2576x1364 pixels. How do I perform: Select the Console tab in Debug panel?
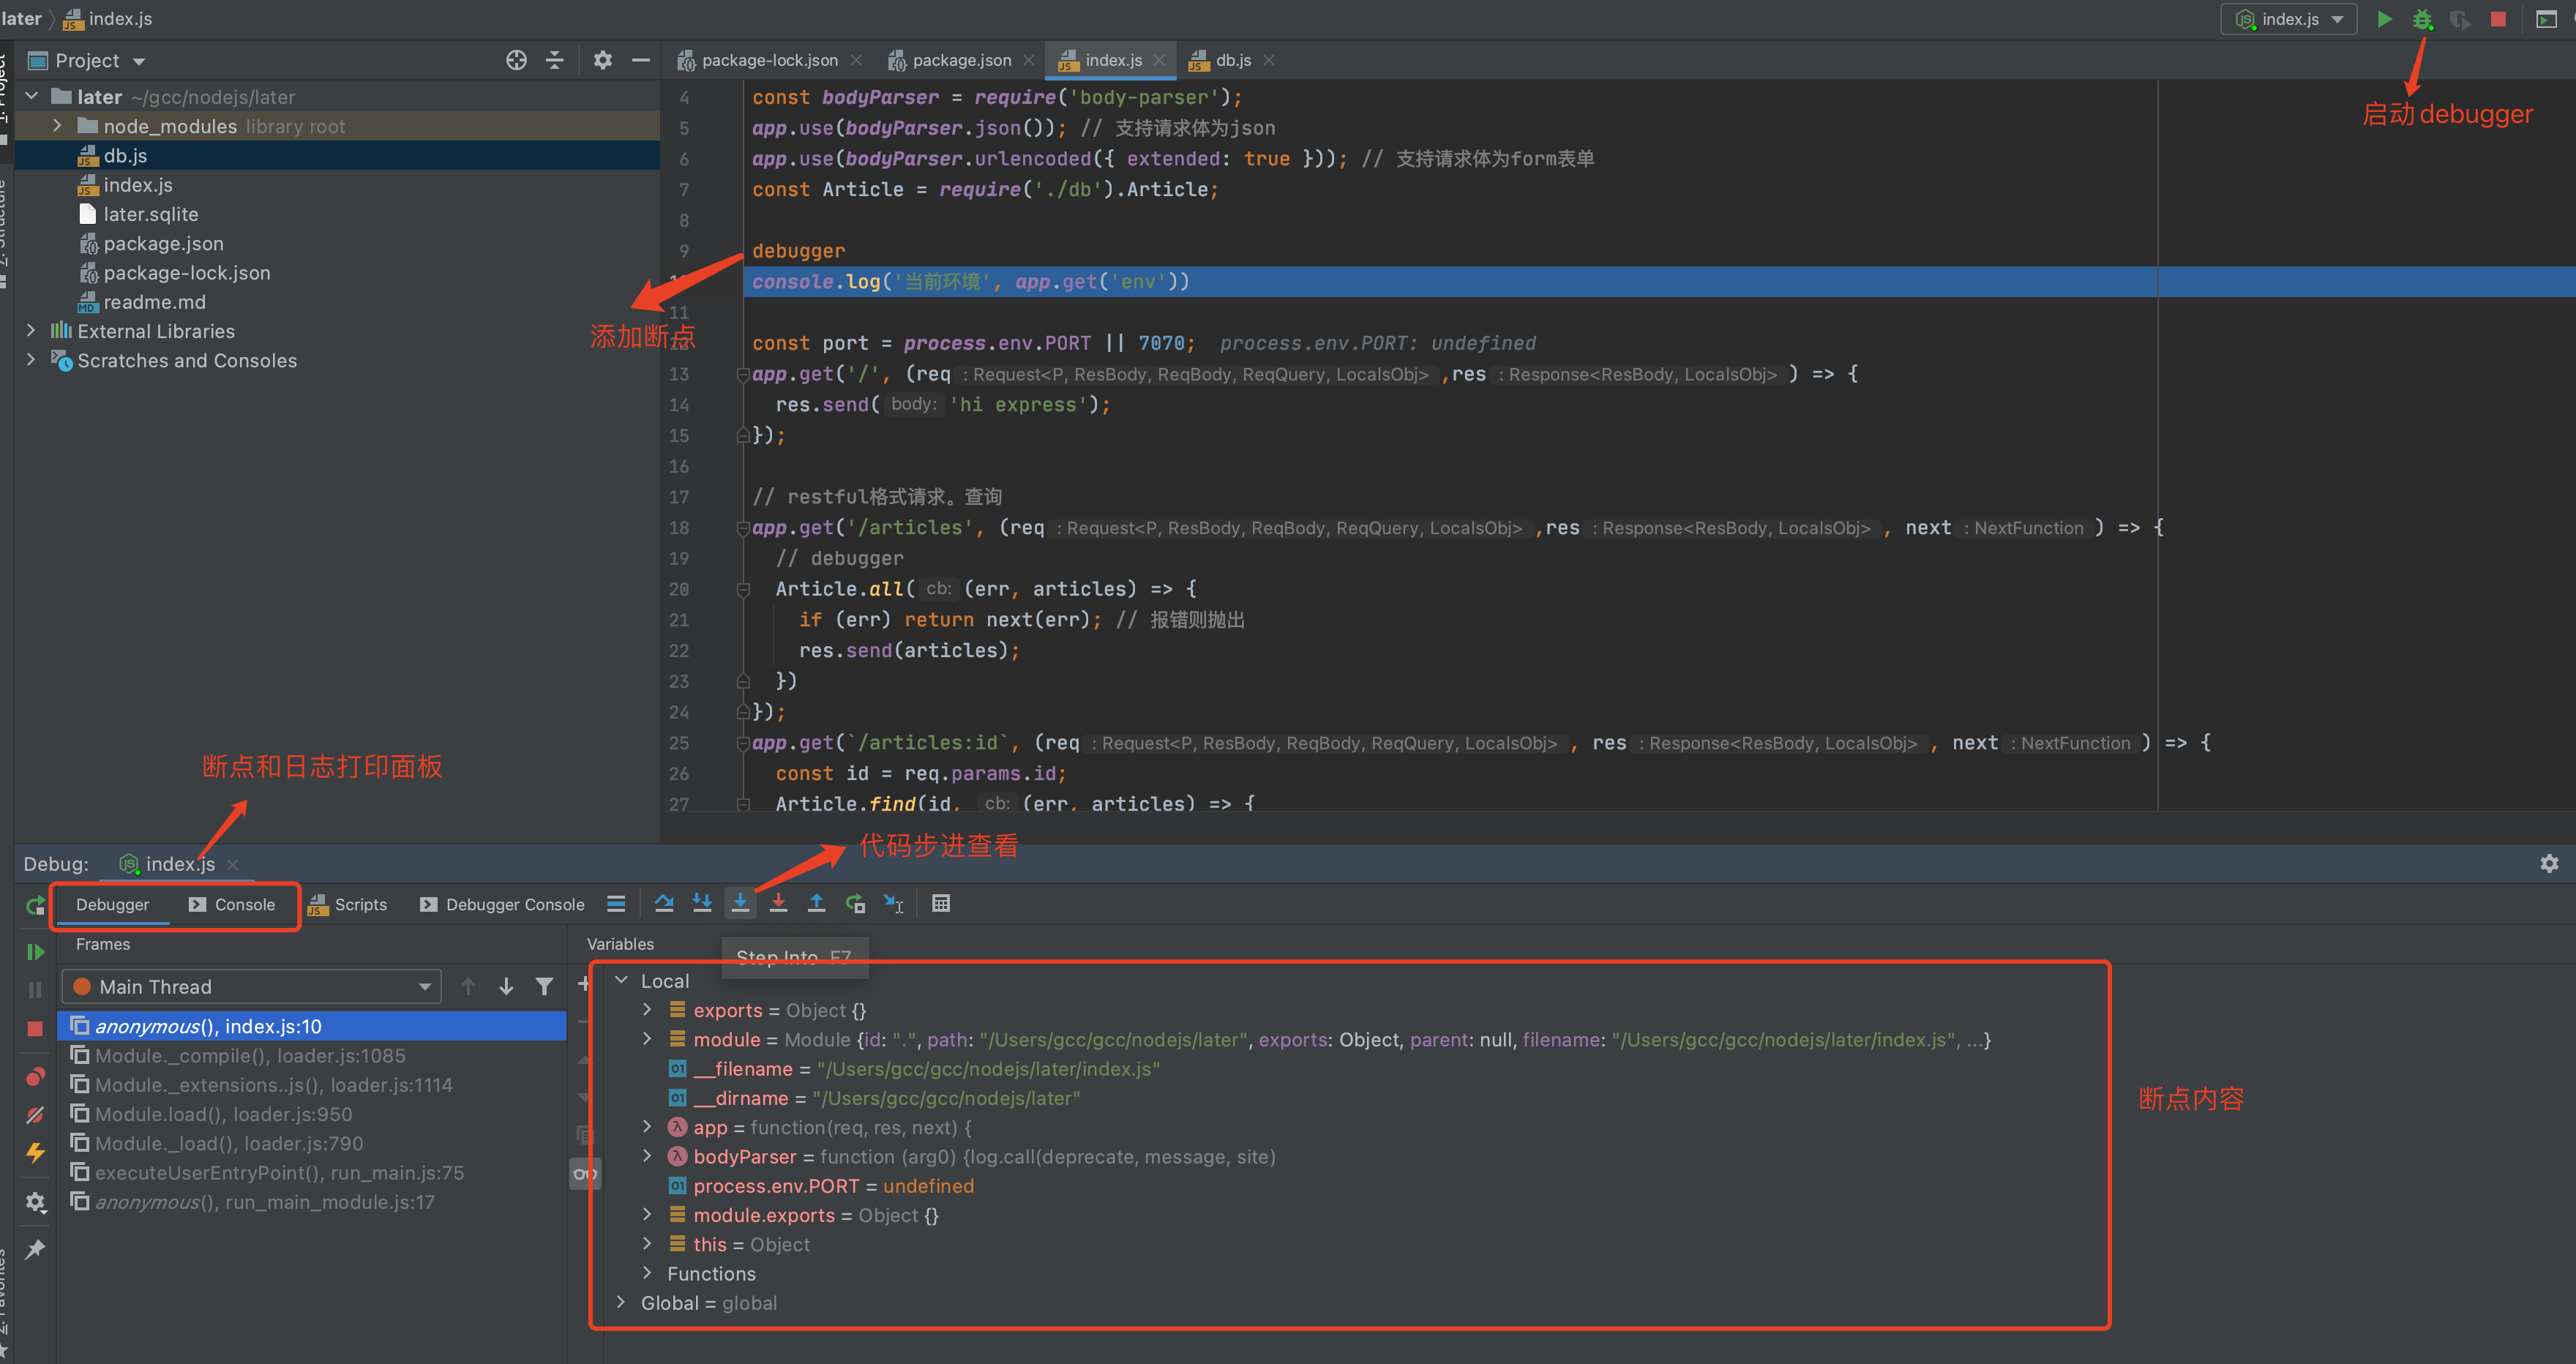232,904
